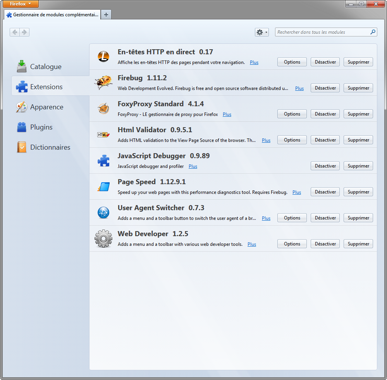Image resolution: width=387 pixels, height=380 pixels.
Task: Remove Page Speed with Supprimer
Action: [358, 192]
